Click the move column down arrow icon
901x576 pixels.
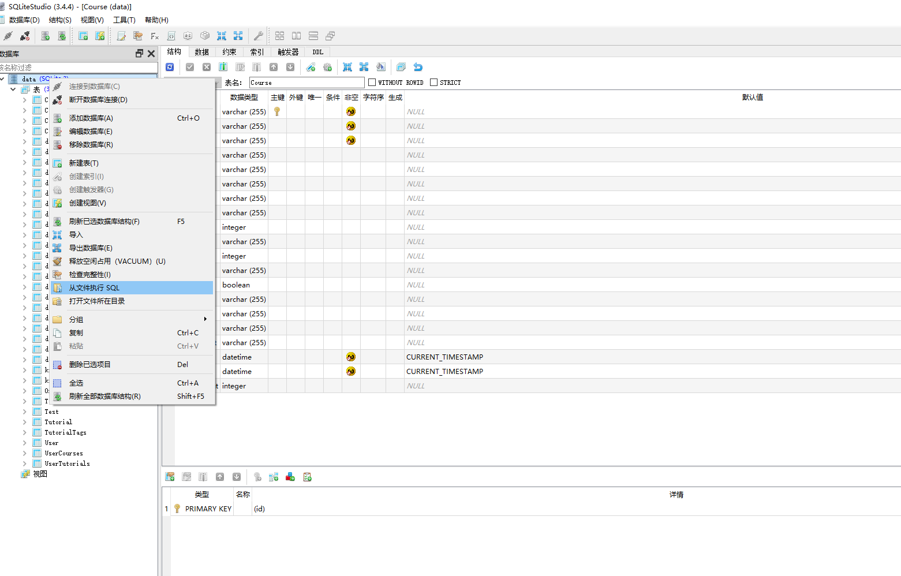point(290,67)
